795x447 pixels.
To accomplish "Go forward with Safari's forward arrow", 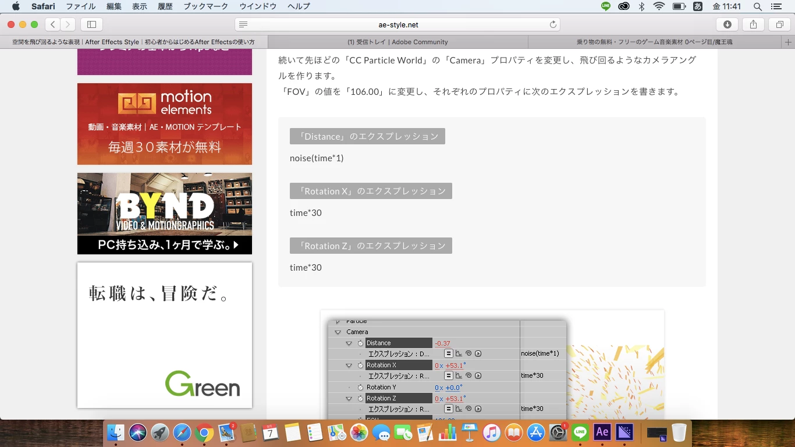I will coord(68,24).
